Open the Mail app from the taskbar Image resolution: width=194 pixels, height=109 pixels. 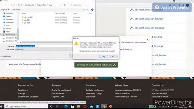[x=91, y=107]
